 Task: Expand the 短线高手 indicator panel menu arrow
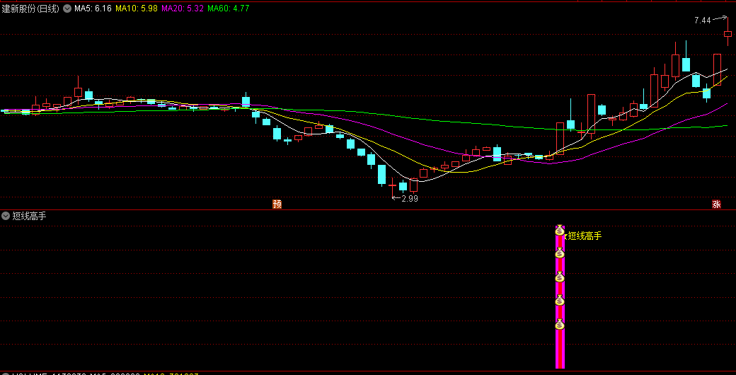click(x=6, y=216)
